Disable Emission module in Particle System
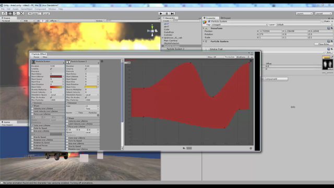The height and width of the screenshot is (188, 334). (32, 103)
